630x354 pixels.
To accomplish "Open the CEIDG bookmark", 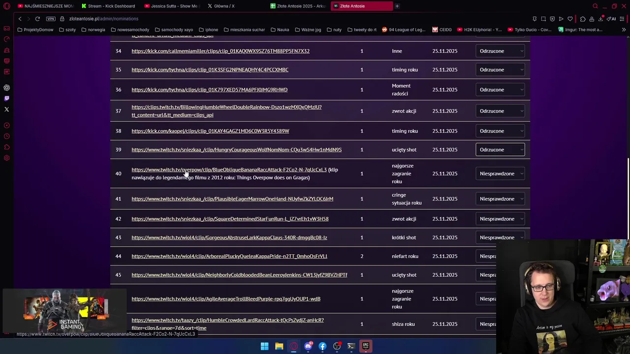I will tap(442, 29).
